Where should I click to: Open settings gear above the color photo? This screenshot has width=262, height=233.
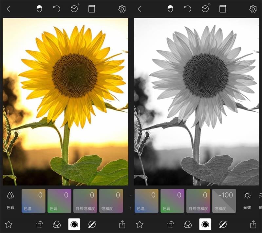[122, 9]
